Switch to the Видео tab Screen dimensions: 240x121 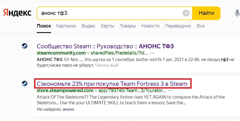pyautogui.click(x=88, y=26)
